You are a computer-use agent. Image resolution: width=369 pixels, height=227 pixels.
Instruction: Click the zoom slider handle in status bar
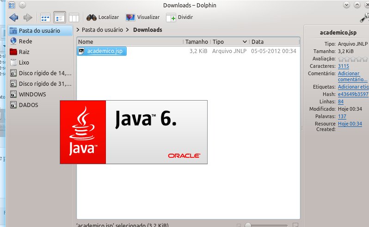[x=248, y=225]
